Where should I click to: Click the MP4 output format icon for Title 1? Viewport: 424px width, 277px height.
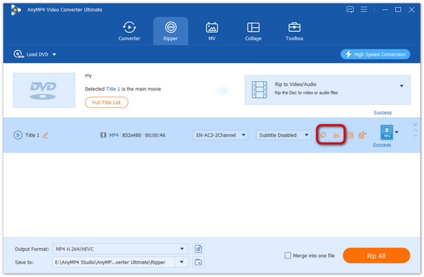coord(387,133)
